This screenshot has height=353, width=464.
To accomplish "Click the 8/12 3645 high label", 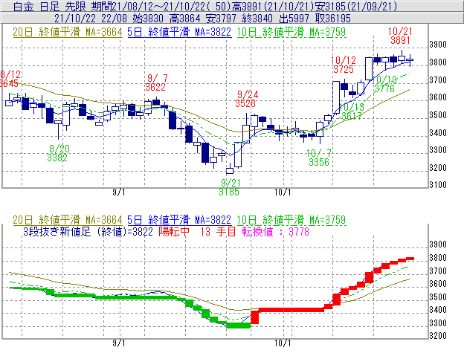I will pos(9,79).
